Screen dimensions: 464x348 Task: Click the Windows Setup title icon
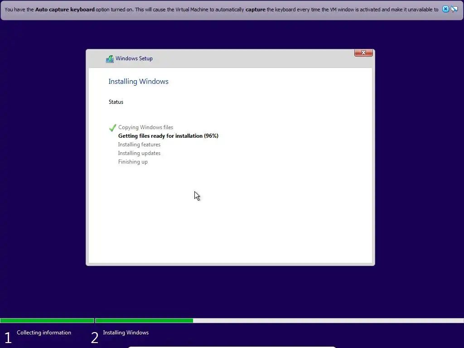point(110,59)
